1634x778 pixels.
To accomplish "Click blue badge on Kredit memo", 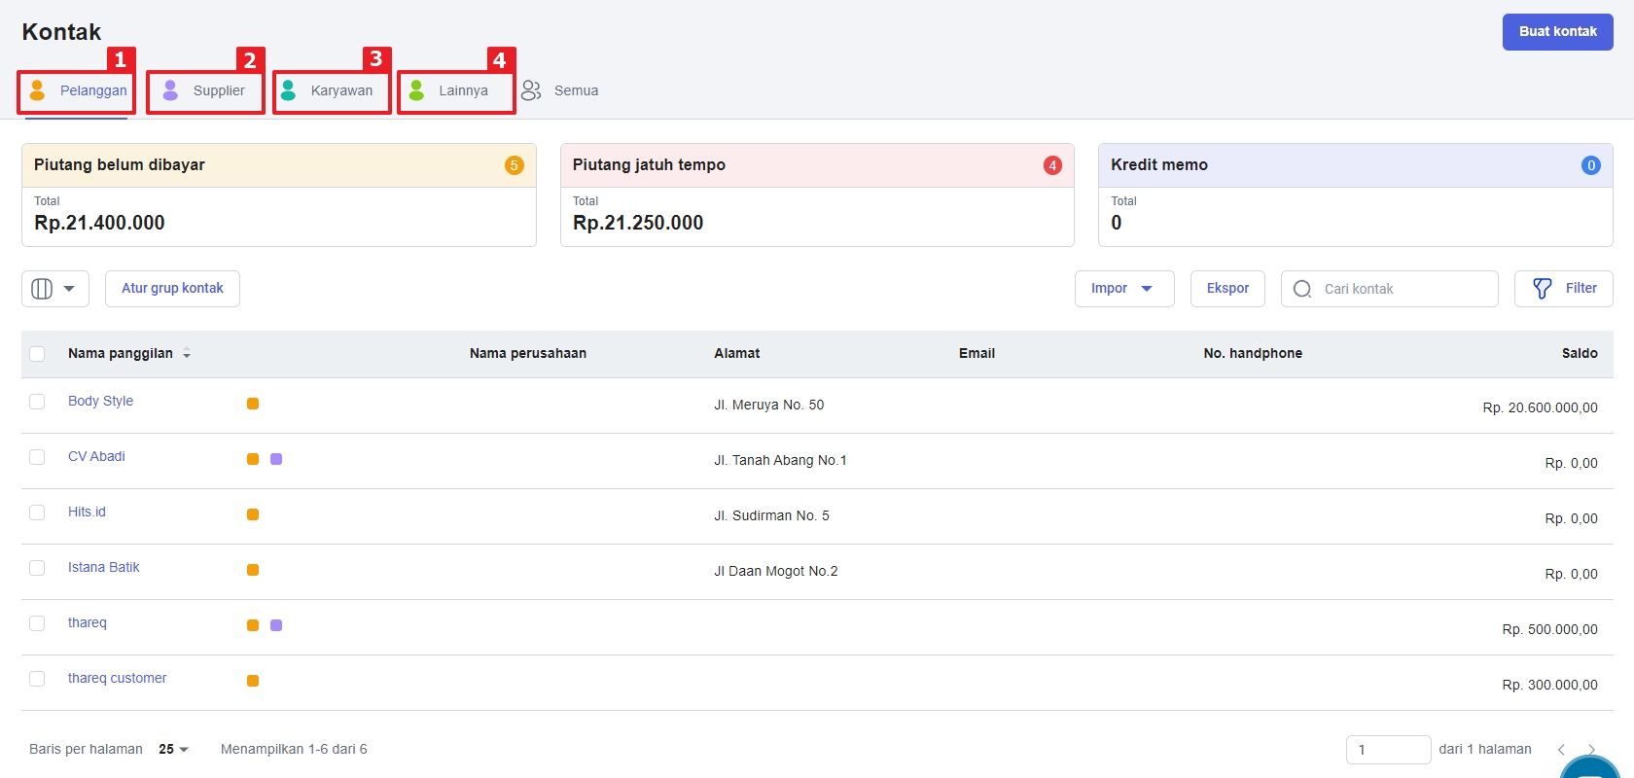I will 1591,165.
